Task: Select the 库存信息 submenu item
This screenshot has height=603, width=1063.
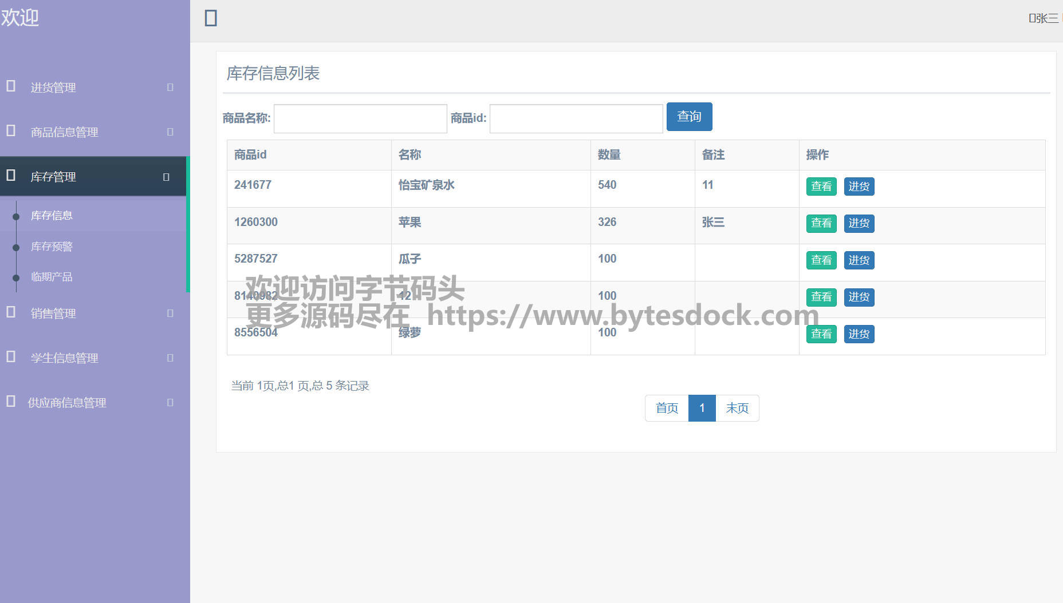Action: (x=52, y=216)
